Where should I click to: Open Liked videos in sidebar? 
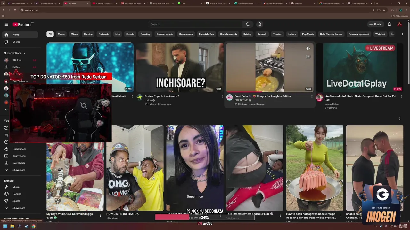[20, 149]
